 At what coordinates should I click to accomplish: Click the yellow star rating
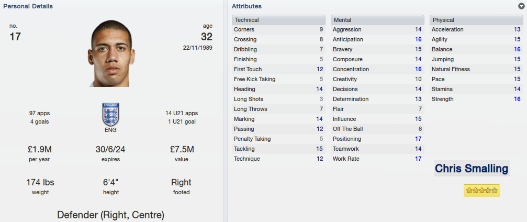[481, 191]
